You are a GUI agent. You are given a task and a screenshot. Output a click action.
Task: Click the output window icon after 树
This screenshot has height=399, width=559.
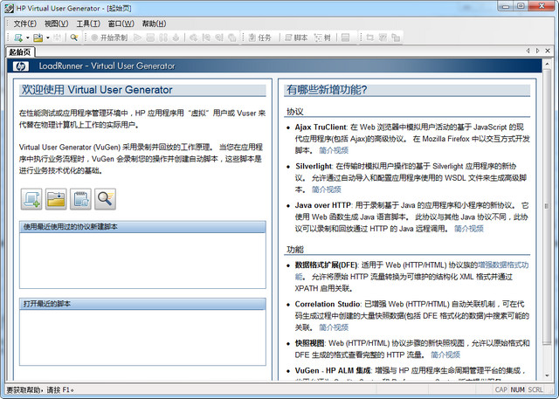tap(345, 38)
